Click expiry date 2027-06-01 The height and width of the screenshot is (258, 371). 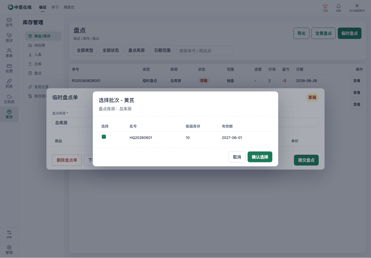232,138
